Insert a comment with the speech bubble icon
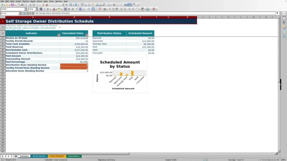 117,5
